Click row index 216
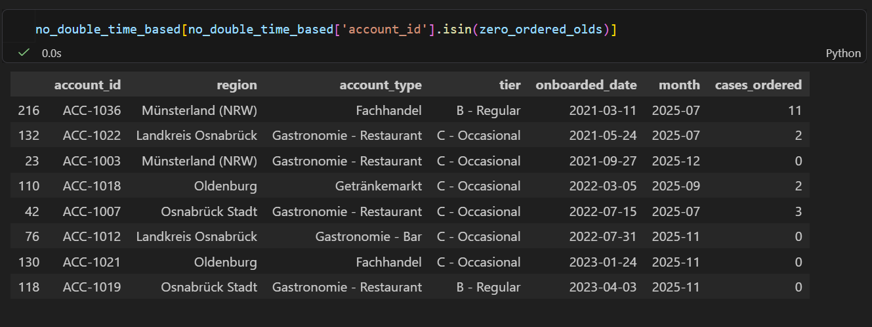 [30, 110]
